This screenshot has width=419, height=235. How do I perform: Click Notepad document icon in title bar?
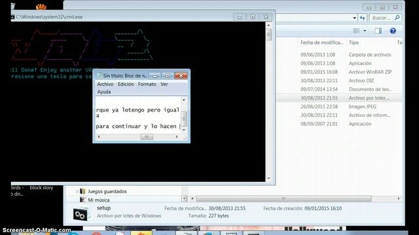tap(99, 76)
